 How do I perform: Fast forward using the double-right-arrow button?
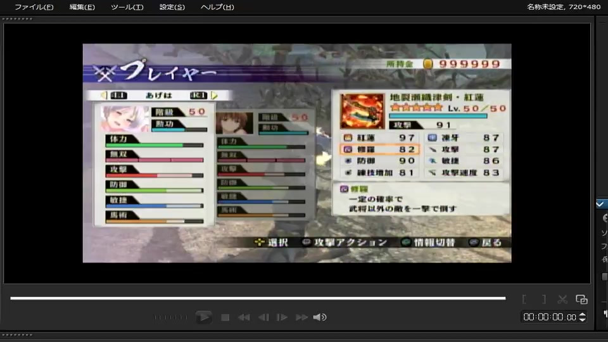(301, 317)
